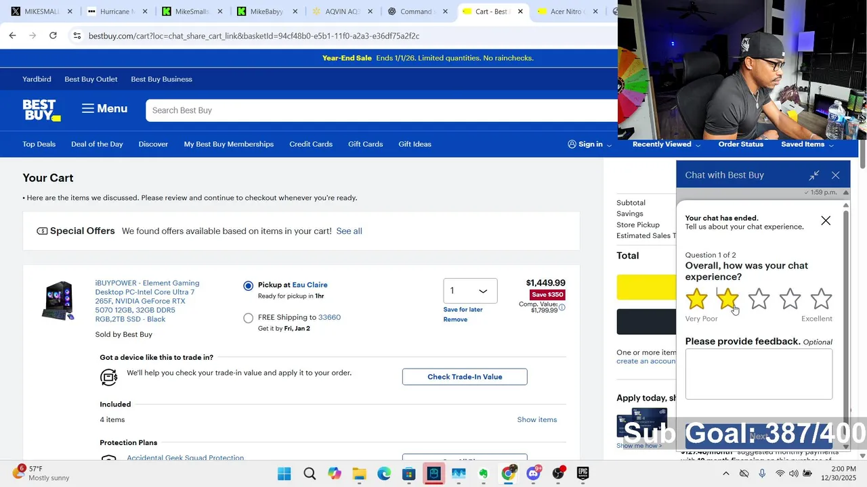This screenshot has width=867, height=487.
Task: Show included items list
Action: pos(537,419)
